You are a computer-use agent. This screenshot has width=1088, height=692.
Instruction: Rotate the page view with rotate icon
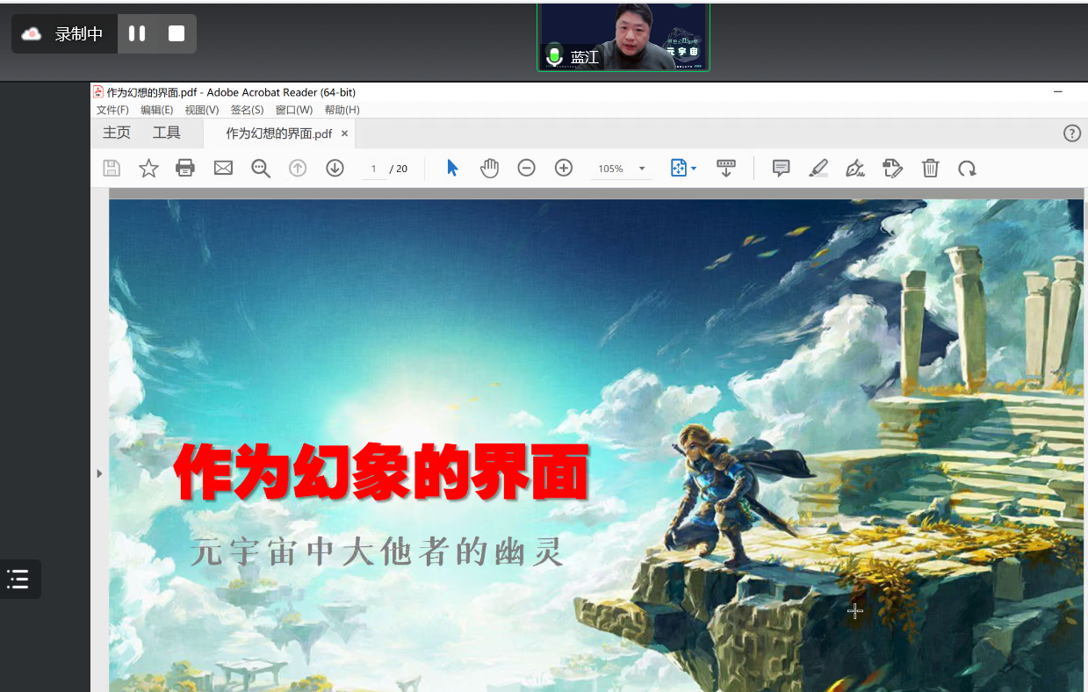click(x=967, y=168)
